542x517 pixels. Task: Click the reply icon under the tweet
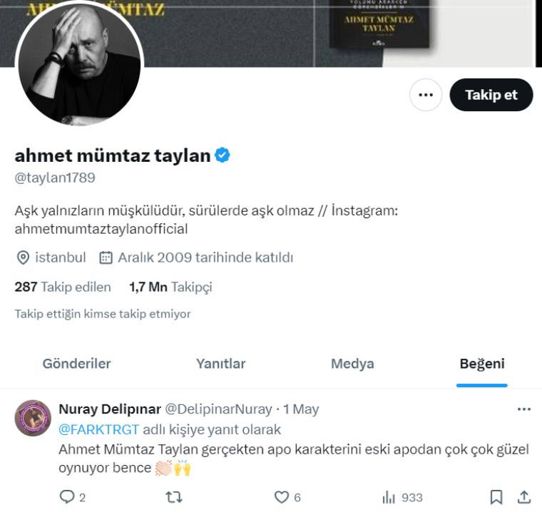point(66,497)
